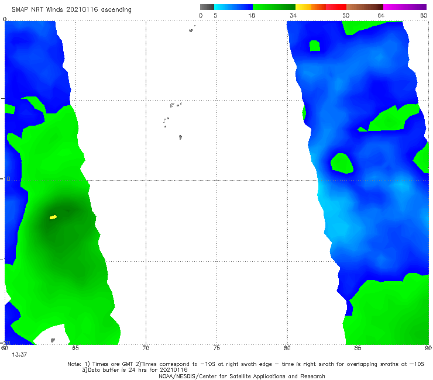Click latitude label '-10' on left axis
The width and height of the screenshot is (433, 380).
[x=6, y=179]
